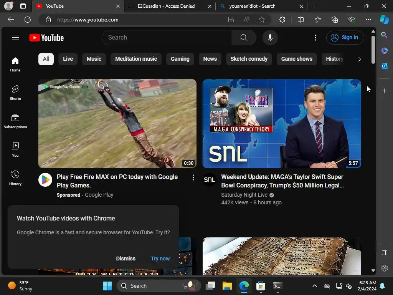Open Subscriptions from the sidebar
The image size is (393, 295).
pos(15,121)
